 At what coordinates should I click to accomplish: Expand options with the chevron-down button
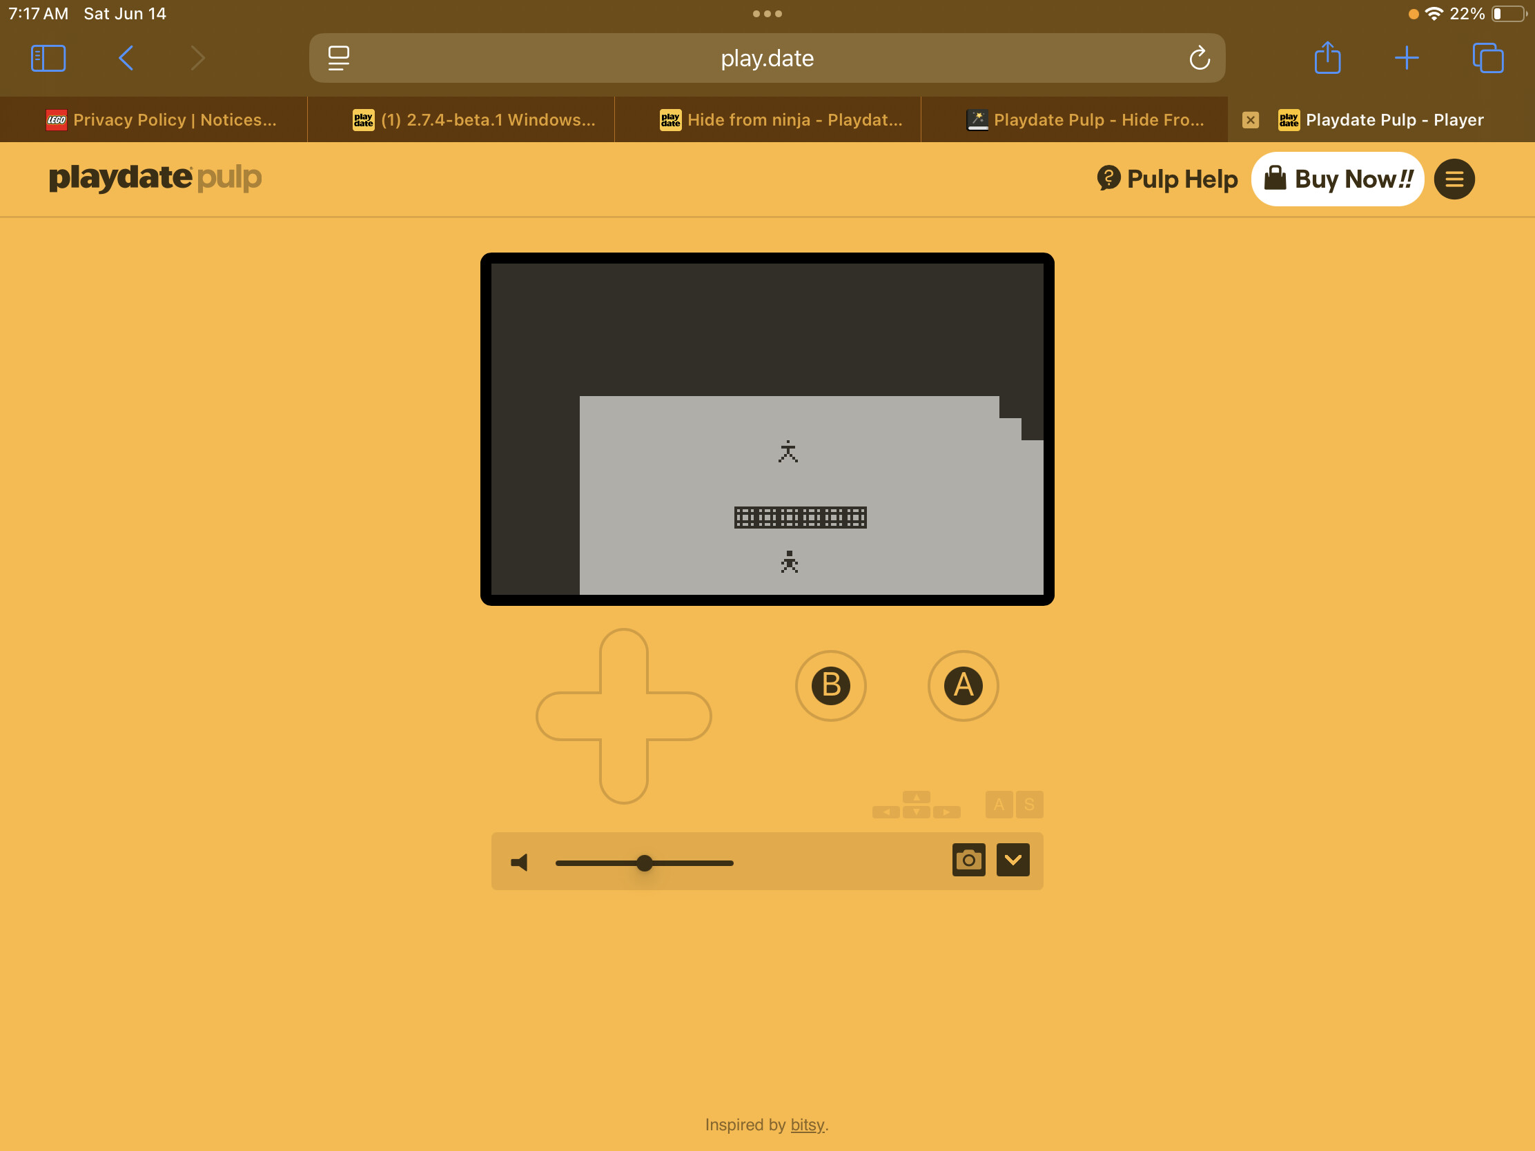(x=1013, y=860)
